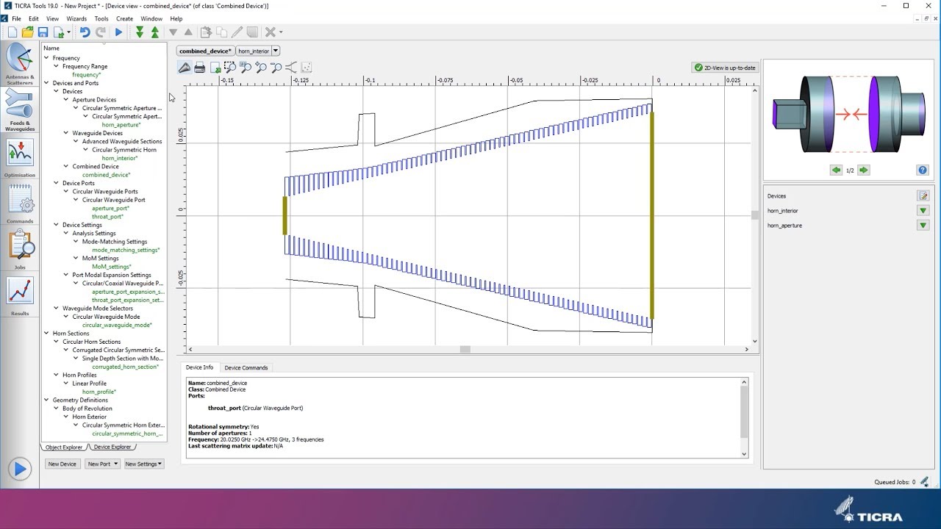Collapse Aperture Devices tree node
Screen dimensions: 941x529
click(x=66, y=99)
